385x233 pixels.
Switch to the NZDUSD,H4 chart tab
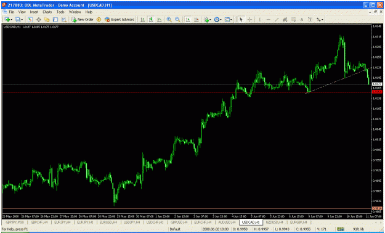click(x=275, y=222)
